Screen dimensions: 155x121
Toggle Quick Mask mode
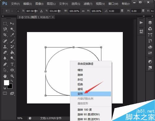pos(5,93)
